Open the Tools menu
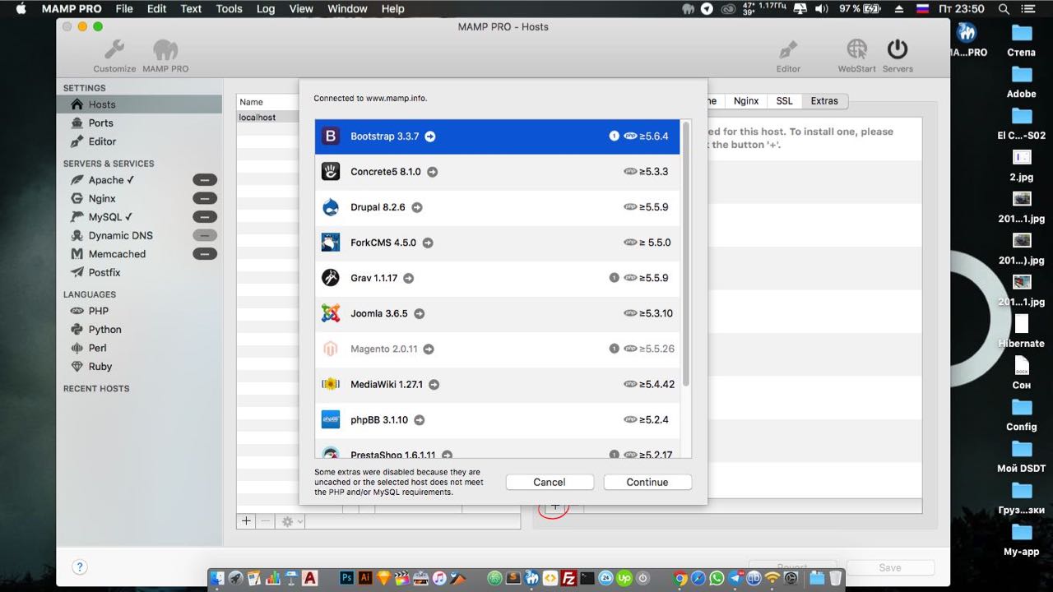The image size is (1053, 592). [x=229, y=9]
